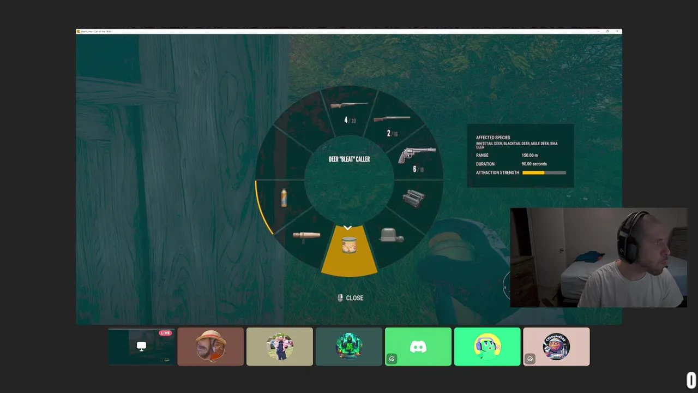Click the curved yellow arc beside spray slot
Viewport: 698px width, 393px height.
pos(261,208)
